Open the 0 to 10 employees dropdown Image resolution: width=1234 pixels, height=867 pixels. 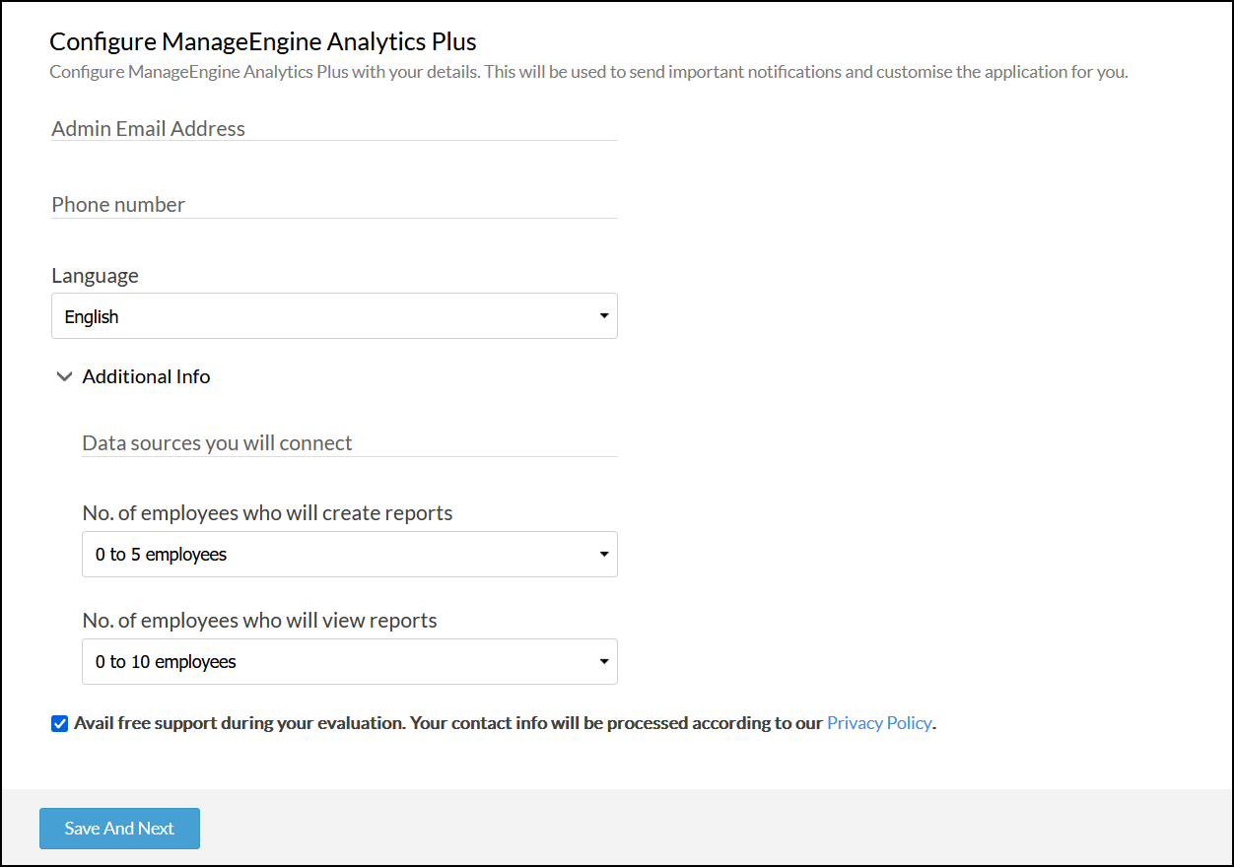349,662
